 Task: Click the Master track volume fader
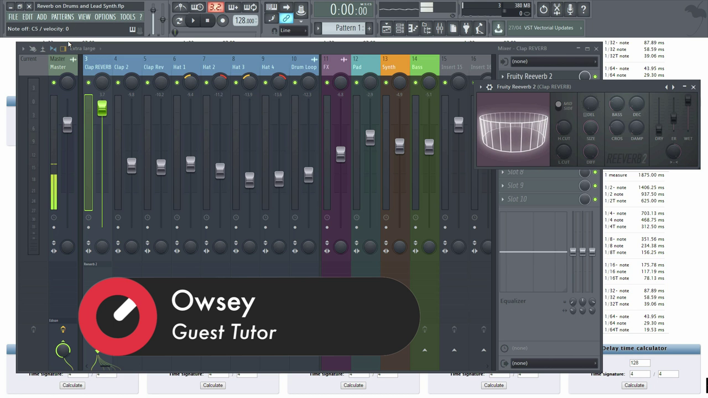(x=67, y=124)
